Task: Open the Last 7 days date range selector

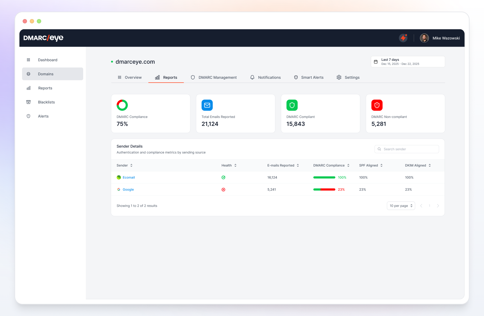Action: click(408, 62)
